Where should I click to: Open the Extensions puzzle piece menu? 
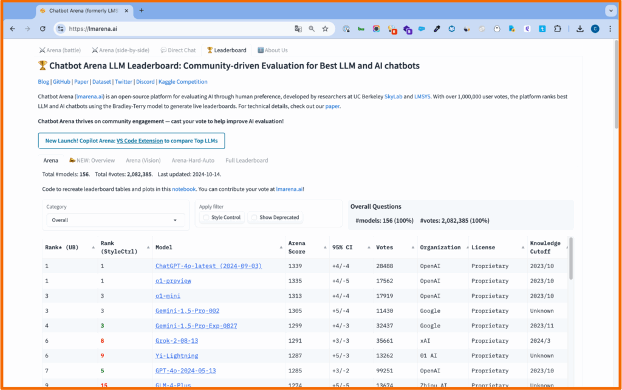tap(558, 29)
